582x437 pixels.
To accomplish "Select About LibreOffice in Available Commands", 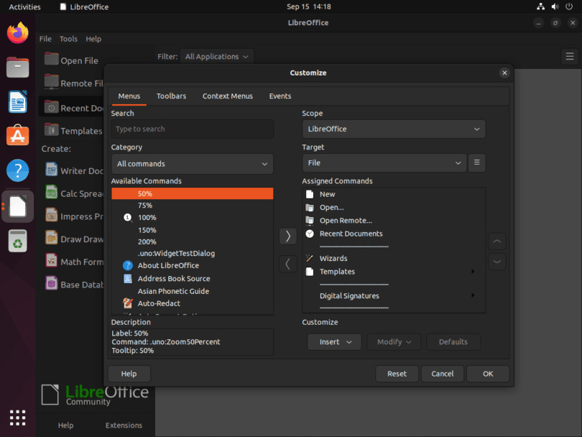I will (x=168, y=266).
